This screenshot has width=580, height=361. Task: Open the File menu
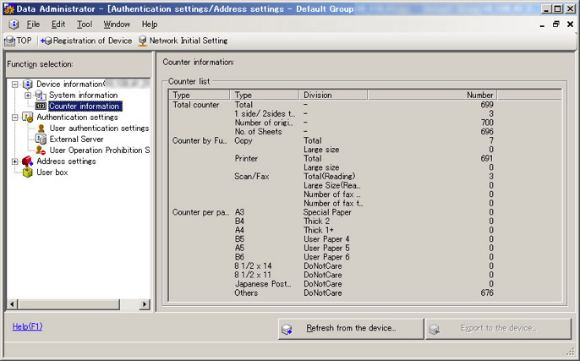33,25
